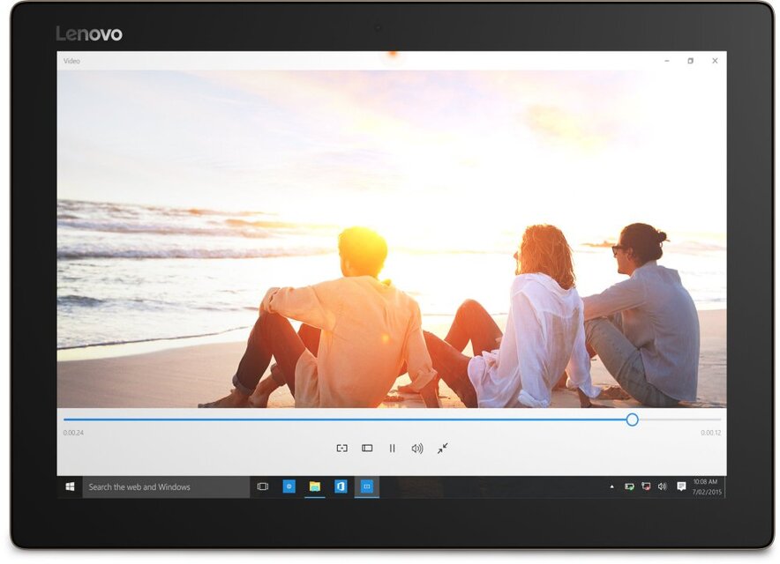Open File Explorer on the taskbar
Viewport: 780px width, 564px height.
(x=313, y=486)
